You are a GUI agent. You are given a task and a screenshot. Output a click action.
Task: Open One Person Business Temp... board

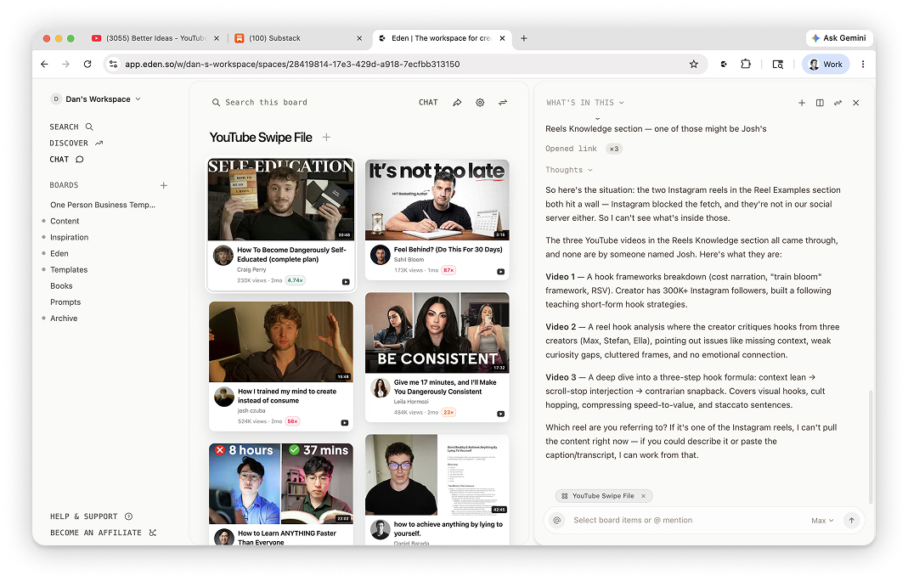[x=103, y=205]
